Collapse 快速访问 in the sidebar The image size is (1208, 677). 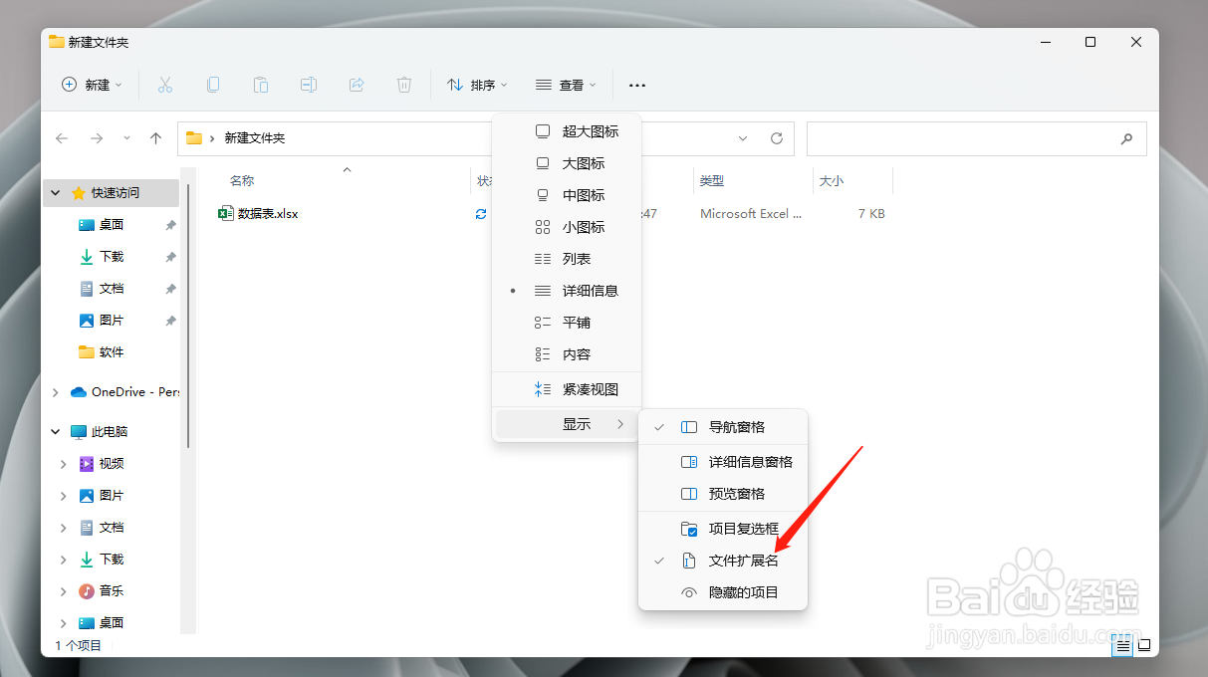tap(55, 192)
